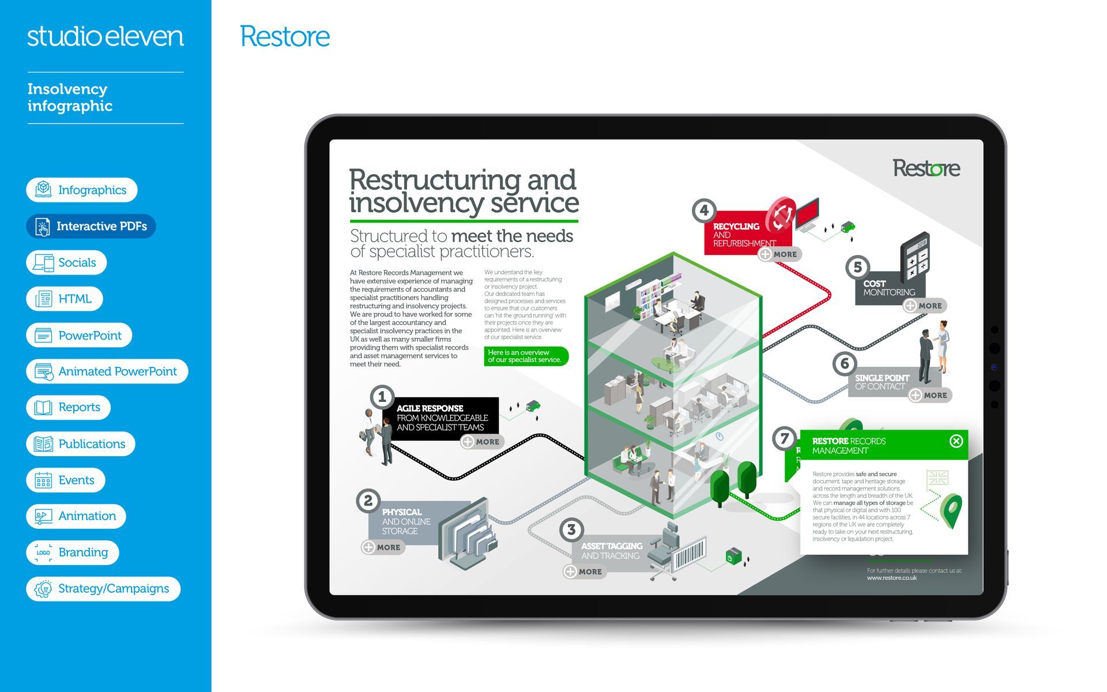Screen dimensions: 1107x692
Task: Open the www.restore.co.uk link
Action: pos(891,578)
